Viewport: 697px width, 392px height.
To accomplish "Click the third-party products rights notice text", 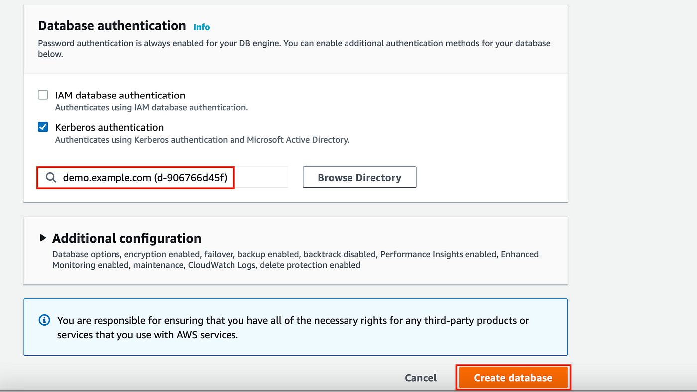I will point(293,327).
